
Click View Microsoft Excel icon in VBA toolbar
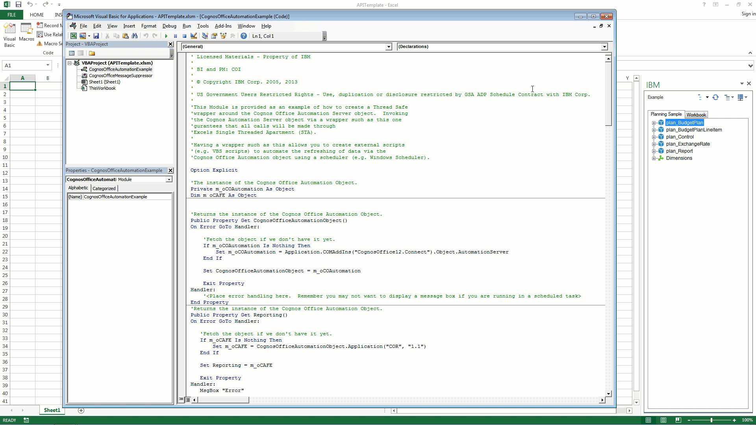pyautogui.click(x=74, y=36)
